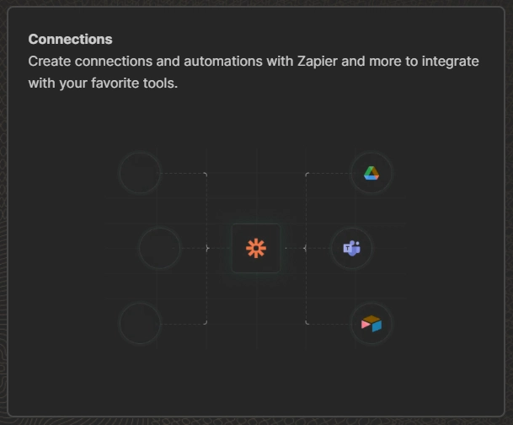Viewport: 513px width, 425px height.
Task: Click dashed line leading to Airtable
Action: pos(329,324)
